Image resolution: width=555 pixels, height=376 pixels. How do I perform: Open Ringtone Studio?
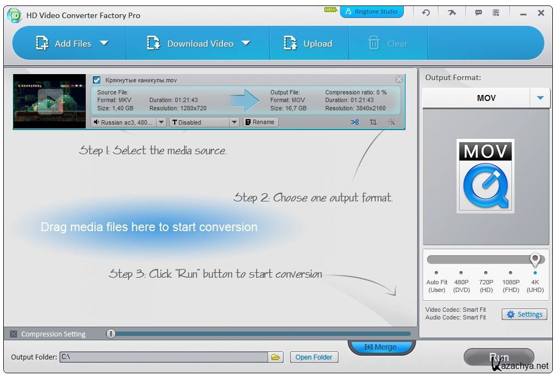point(371,12)
